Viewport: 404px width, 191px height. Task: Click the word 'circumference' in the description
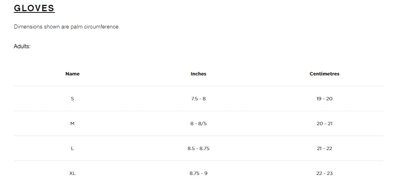[x=102, y=27]
